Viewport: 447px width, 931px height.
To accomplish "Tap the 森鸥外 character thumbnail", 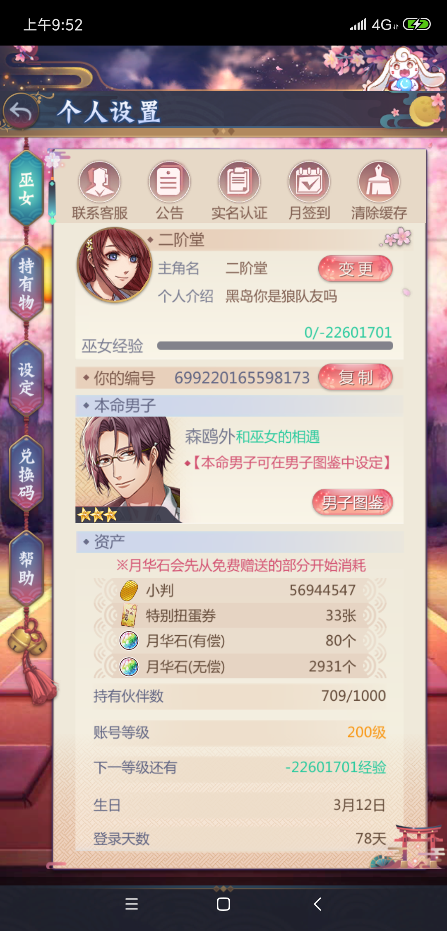I will point(128,470).
